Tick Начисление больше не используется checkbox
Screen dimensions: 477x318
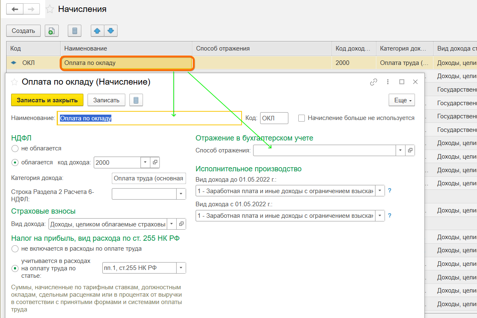pyautogui.click(x=302, y=118)
